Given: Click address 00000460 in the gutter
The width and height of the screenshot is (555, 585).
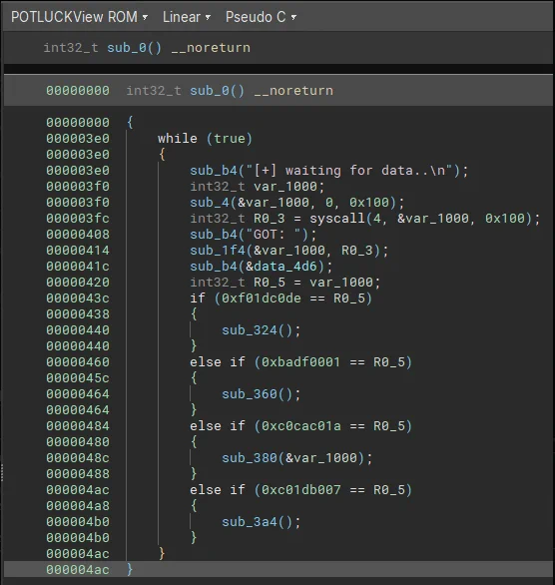Looking at the screenshot, I should 78,362.
